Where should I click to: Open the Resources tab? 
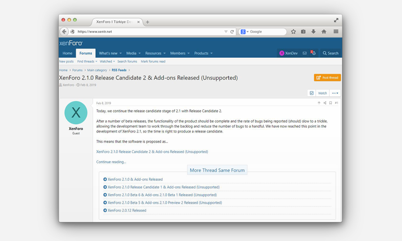(153, 53)
